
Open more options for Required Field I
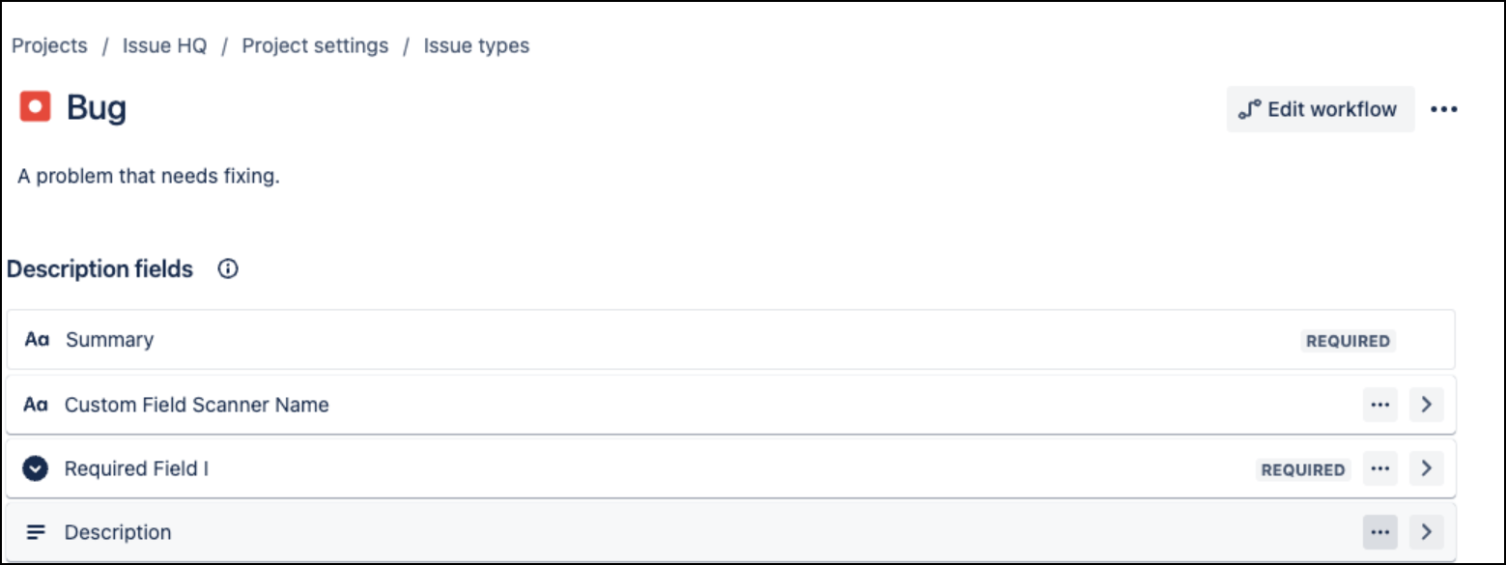tap(1379, 469)
